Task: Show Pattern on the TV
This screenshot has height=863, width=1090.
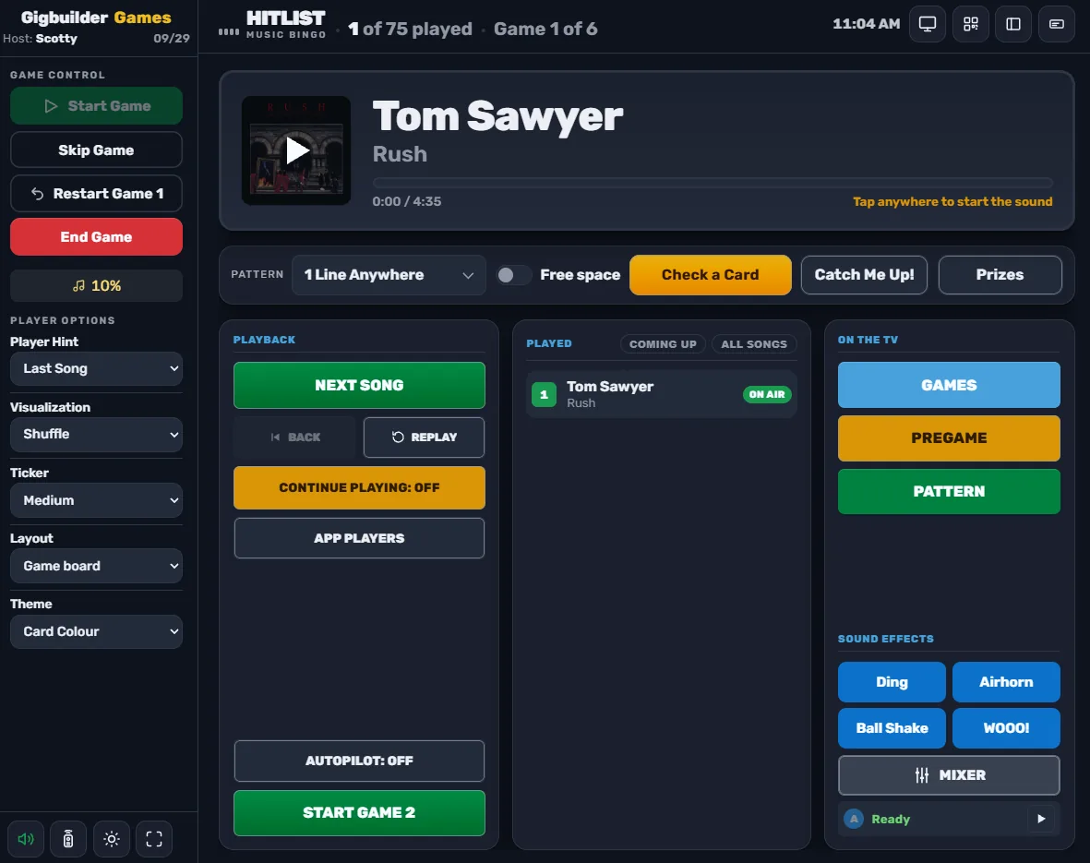Action: (x=949, y=492)
